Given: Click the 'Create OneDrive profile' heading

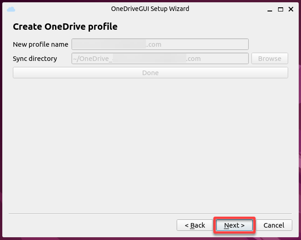Looking at the screenshot, I should pos(65,27).
